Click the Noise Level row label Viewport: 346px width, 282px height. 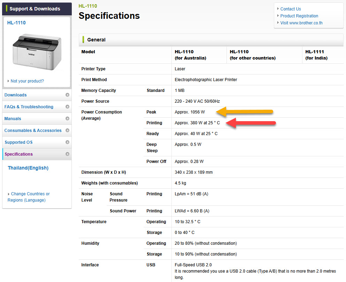(x=87, y=197)
